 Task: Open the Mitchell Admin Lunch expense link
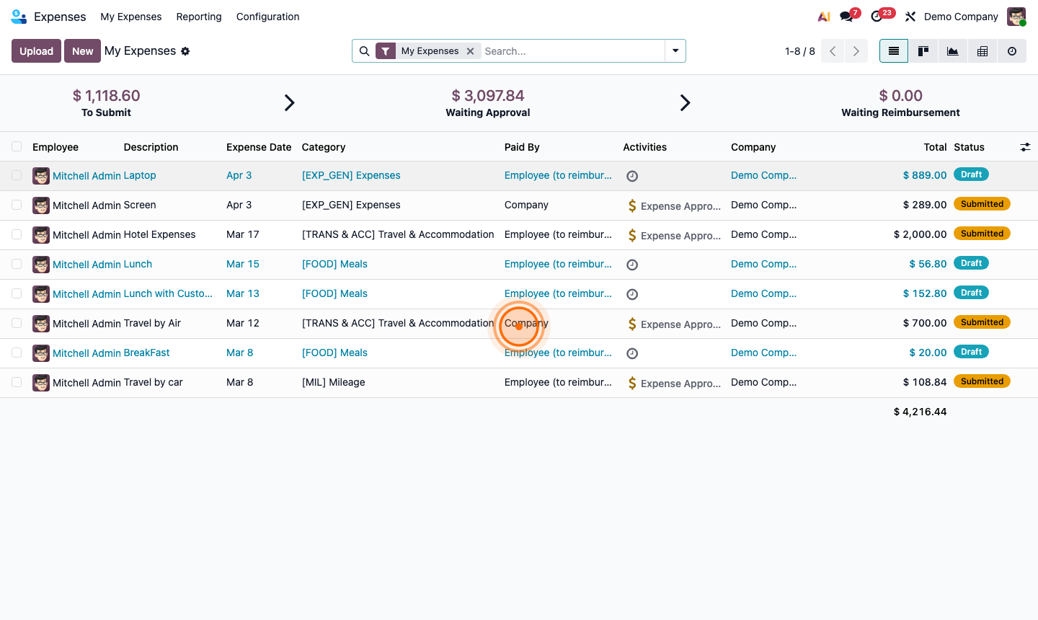point(102,264)
